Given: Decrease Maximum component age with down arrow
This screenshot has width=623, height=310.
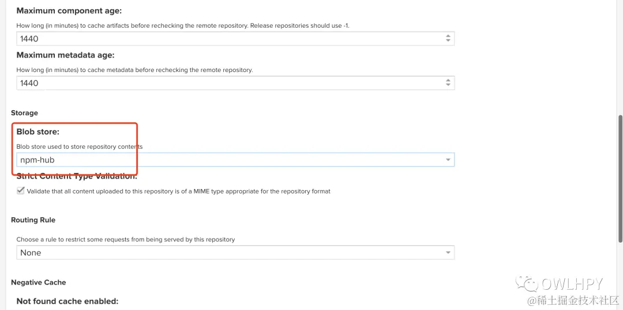Looking at the screenshot, I should (448, 41).
